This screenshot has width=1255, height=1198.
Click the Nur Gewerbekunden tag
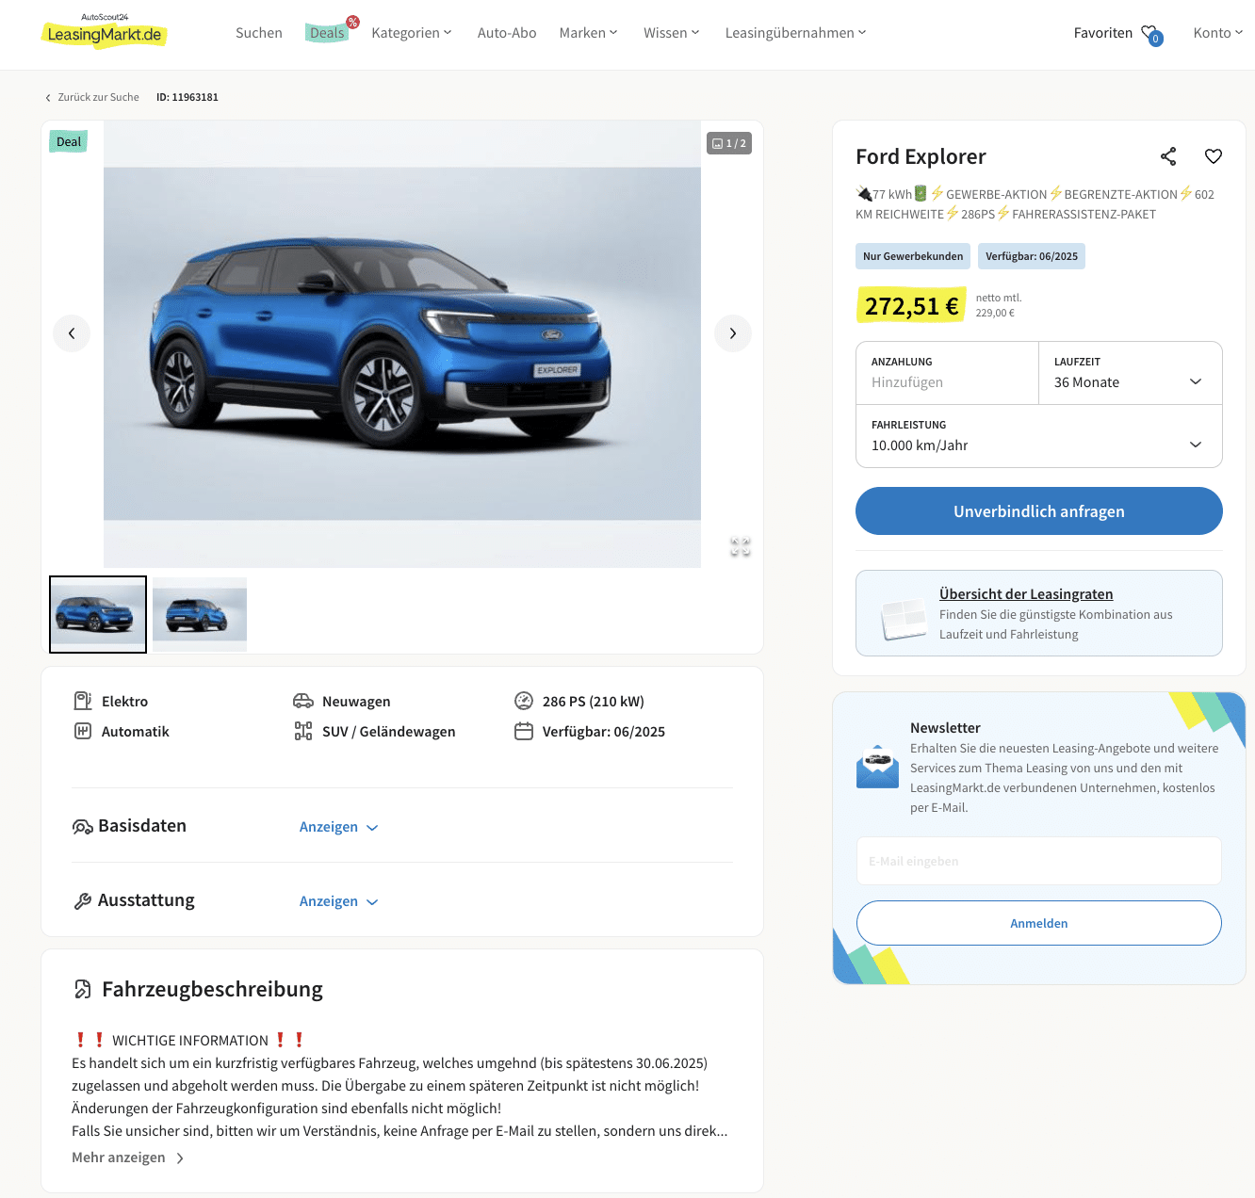[x=913, y=256]
